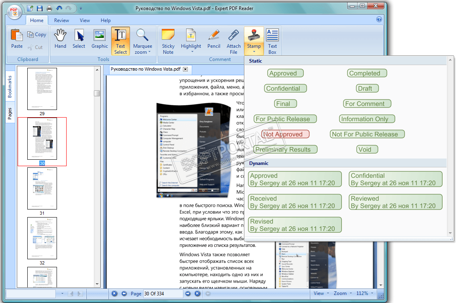Click the stamp panel scroll down arrow

point(450,233)
